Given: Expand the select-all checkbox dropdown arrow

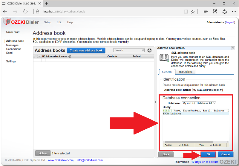Looking at the screenshot, I should [x=40, y=56].
